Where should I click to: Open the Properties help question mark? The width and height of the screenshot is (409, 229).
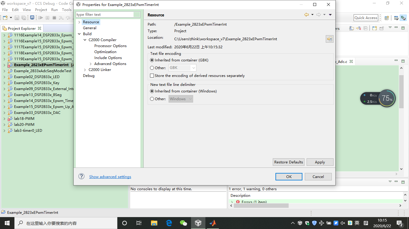[x=81, y=176]
